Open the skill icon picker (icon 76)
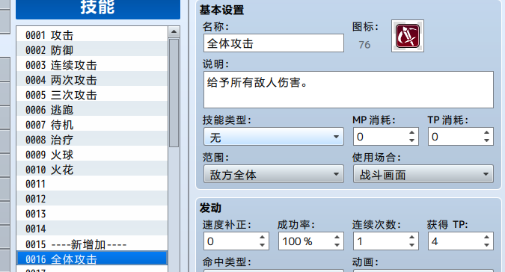Image resolution: width=505 pixels, height=272 pixels. click(408, 36)
